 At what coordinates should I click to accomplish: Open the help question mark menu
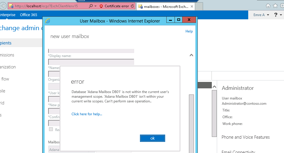coord(276,15)
